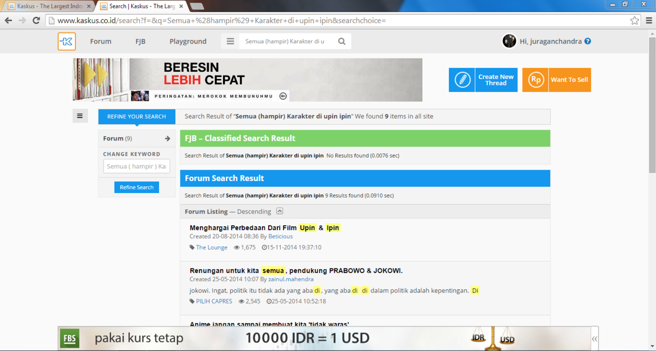
Task: Click the arrow next to Forum (9)
Action: (168, 139)
